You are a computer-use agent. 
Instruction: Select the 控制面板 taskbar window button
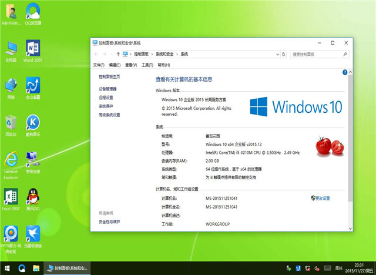coord(67,269)
